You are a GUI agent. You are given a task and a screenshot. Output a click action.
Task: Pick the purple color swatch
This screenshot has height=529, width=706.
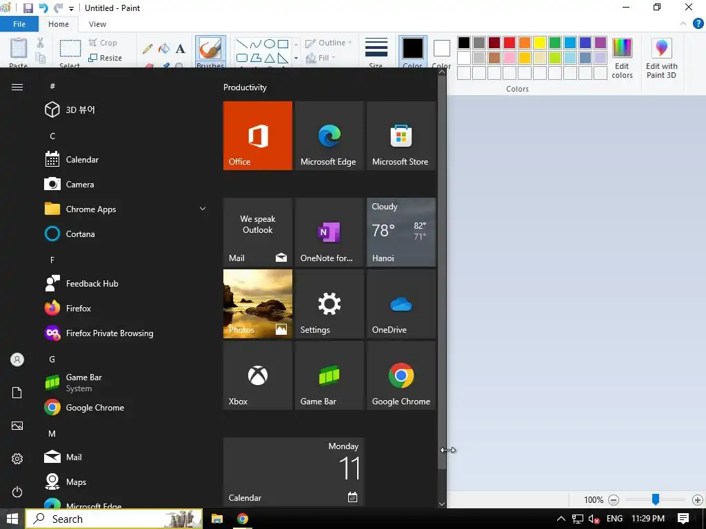tap(601, 43)
